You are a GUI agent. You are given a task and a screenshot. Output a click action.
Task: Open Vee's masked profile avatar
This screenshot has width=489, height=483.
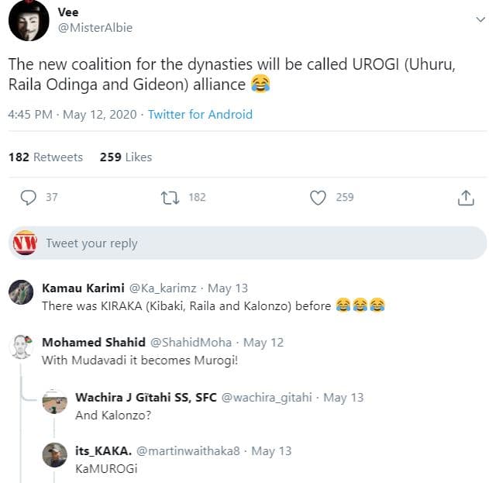tap(29, 21)
